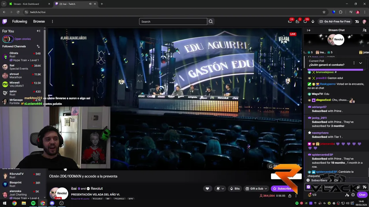Open MrSavage Fortnite channel
The height and width of the screenshot is (207, 369).
click(x=22, y=101)
